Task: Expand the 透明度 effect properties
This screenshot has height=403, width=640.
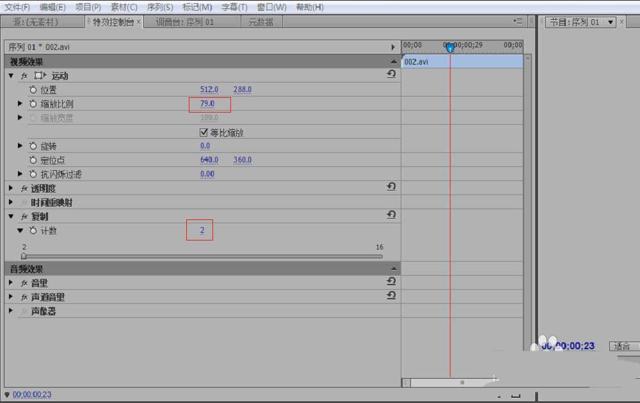Action: tap(11, 188)
